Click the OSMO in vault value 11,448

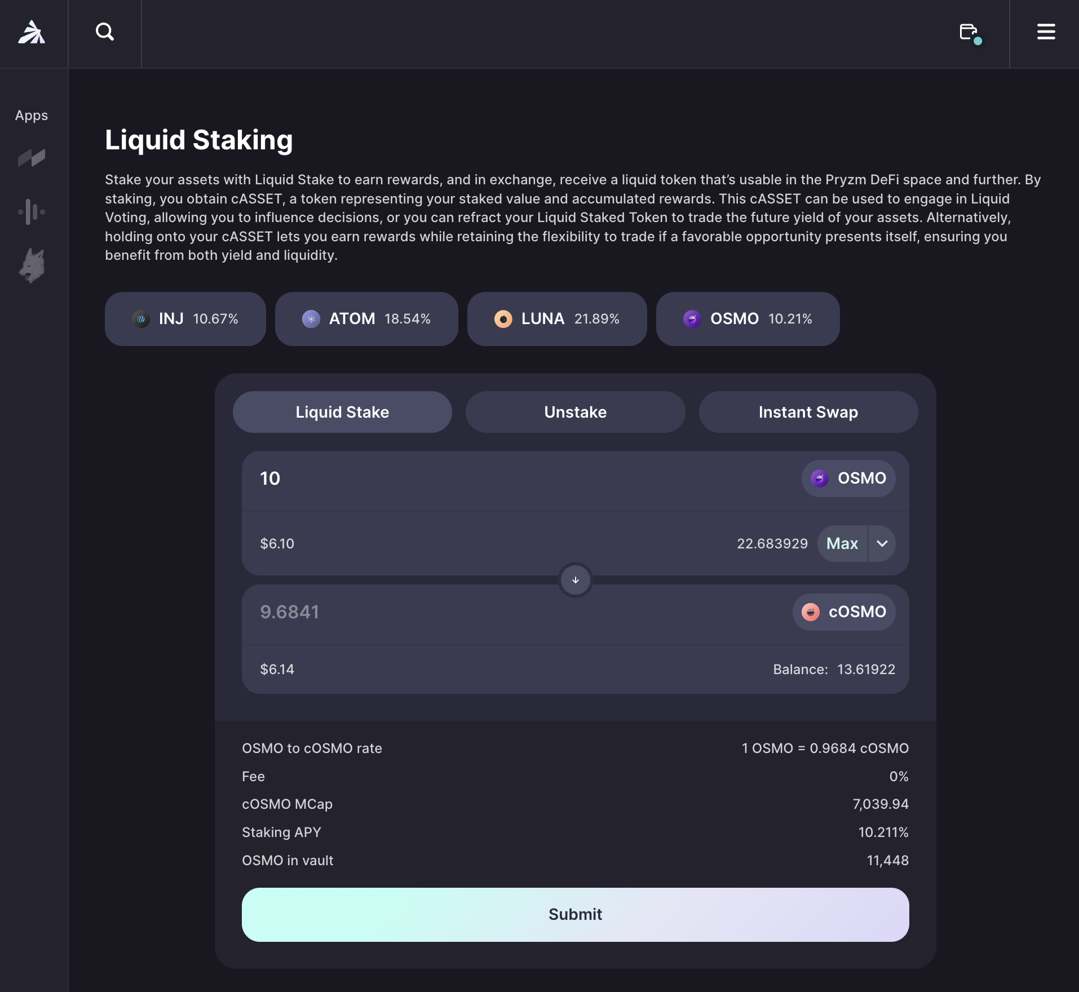888,861
